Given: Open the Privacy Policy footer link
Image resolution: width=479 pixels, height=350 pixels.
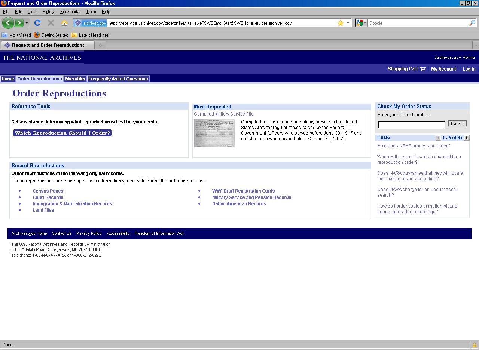Looking at the screenshot, I should pyautogui.click(x=89, y=233).
